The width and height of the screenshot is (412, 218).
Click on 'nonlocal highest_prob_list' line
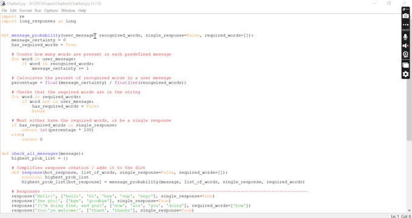(55, 177)
